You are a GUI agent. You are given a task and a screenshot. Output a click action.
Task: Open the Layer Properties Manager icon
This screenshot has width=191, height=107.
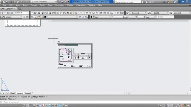pos(32,17)
